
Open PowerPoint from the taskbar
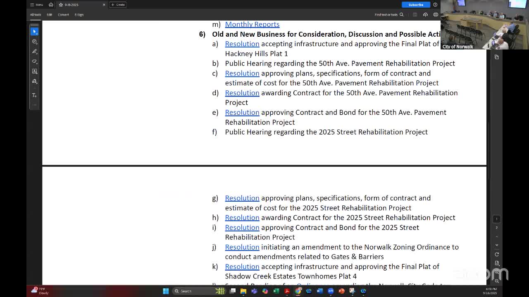pos(341,291)
